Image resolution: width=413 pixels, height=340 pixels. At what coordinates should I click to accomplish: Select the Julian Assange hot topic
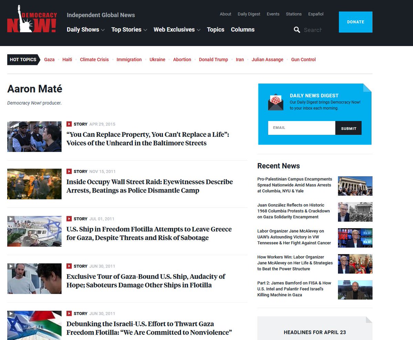click(x=267, y=59)
